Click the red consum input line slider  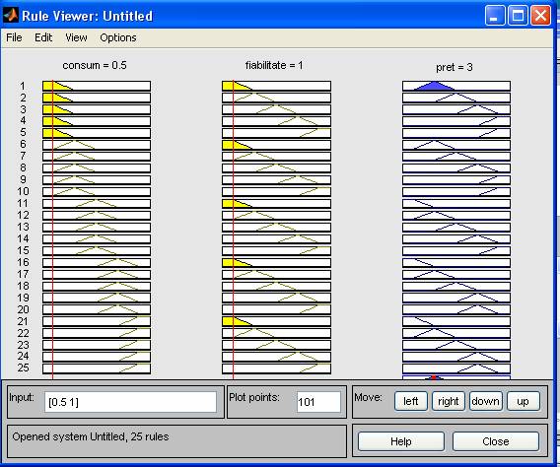(52, 229)
